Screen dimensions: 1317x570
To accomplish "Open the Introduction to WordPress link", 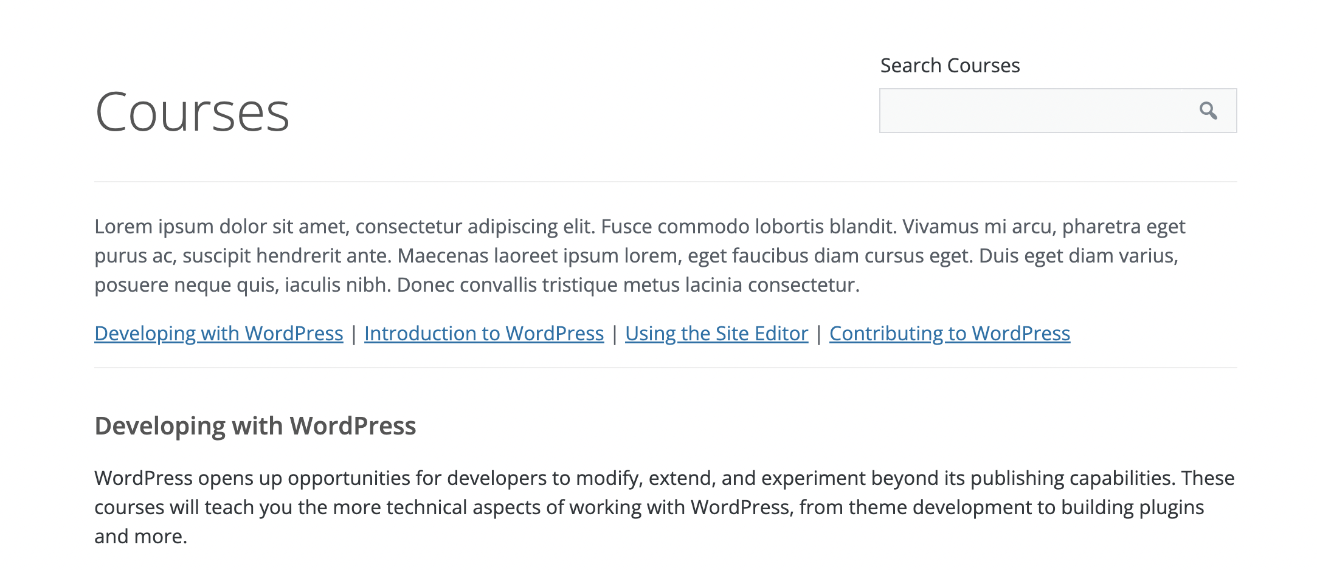I will (484, 334).
